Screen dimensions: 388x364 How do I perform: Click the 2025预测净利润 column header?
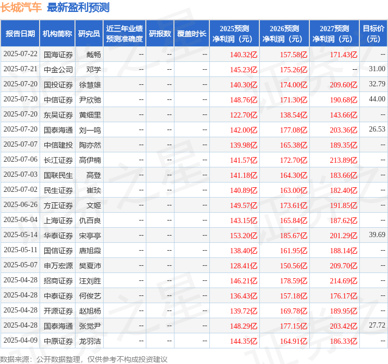(234, 34)
